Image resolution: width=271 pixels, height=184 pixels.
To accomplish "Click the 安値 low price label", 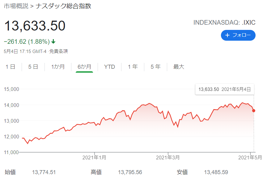I will click(x=182, y=172).
